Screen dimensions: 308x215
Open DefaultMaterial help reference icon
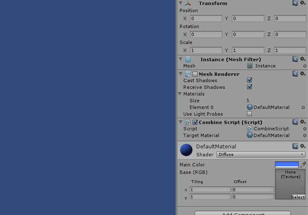click(x=295, y=146)
